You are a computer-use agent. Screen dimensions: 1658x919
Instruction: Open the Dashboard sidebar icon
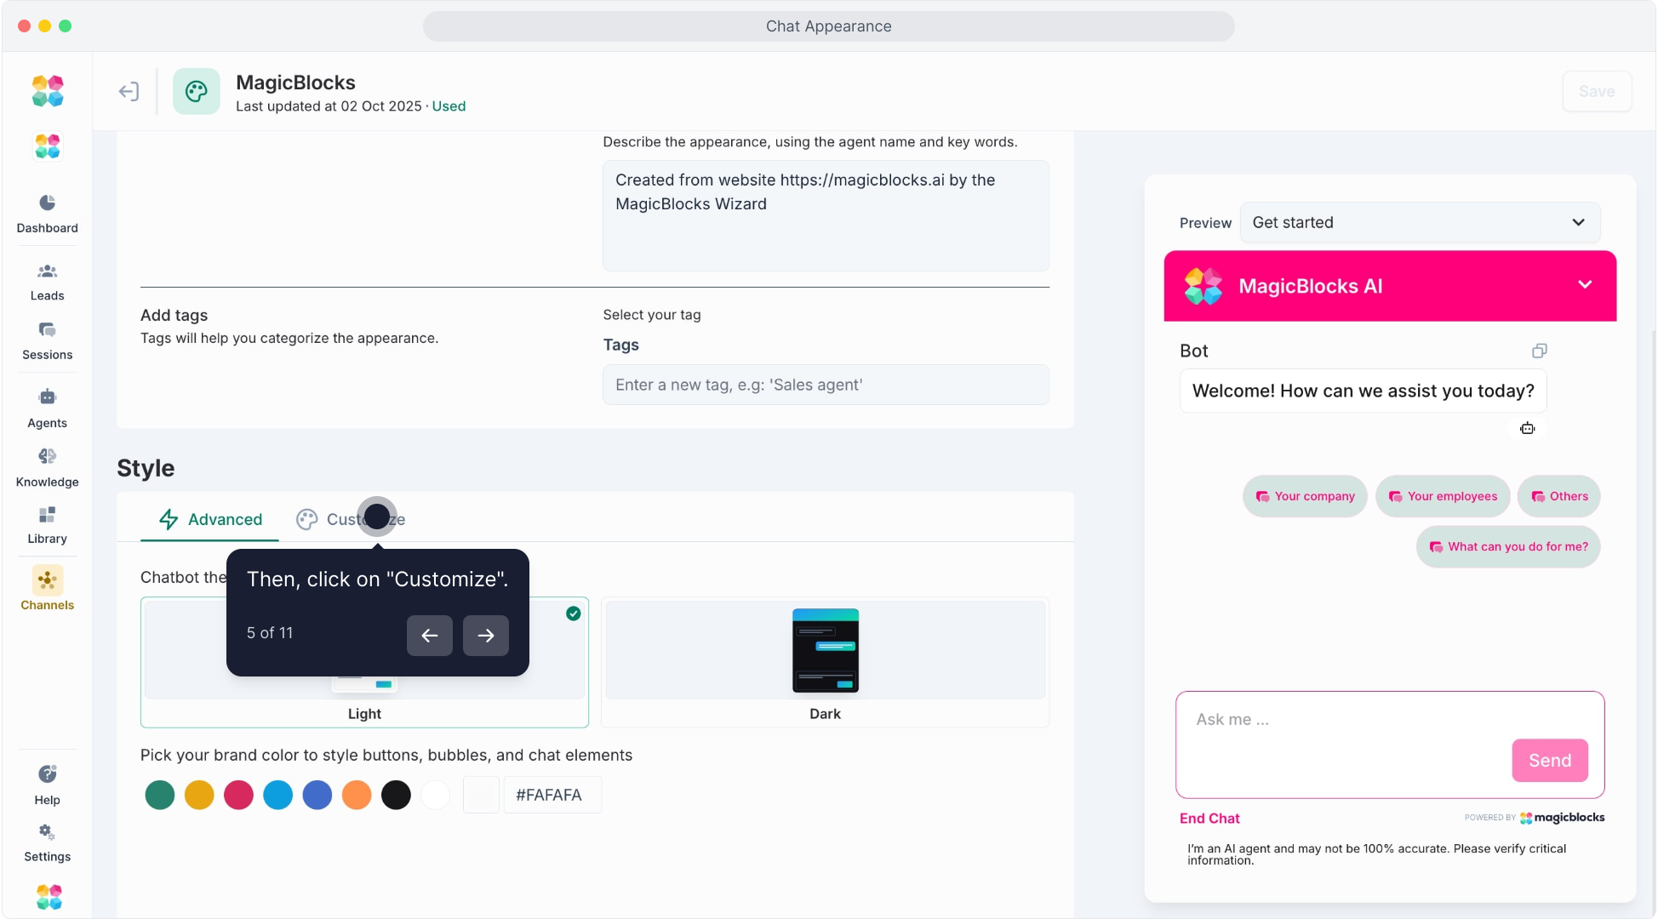[47, 203]
